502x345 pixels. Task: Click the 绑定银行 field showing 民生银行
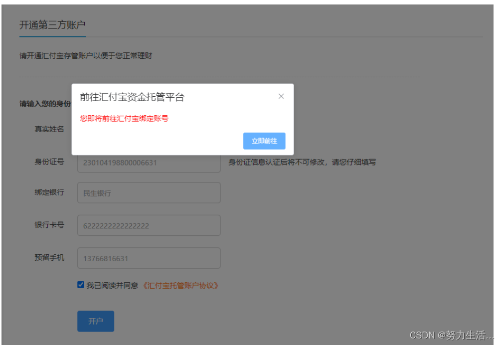pyautogui.click(x=149, y=192)
